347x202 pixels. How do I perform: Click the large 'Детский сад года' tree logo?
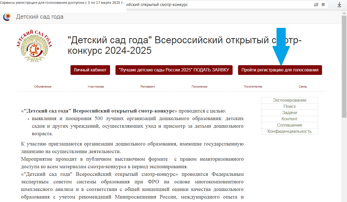pyautogui.click(x=34, y=45)
